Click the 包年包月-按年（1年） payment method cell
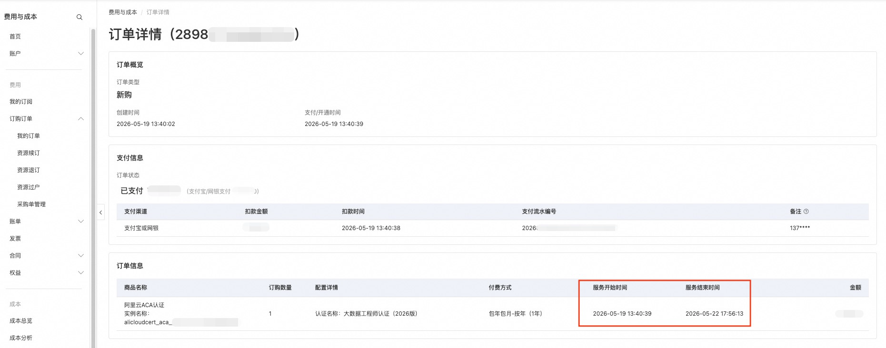The image size is (886, 348). tap(516, 314)
